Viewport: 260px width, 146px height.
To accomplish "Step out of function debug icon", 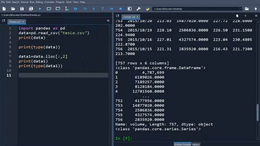I will tap(103, 9).
